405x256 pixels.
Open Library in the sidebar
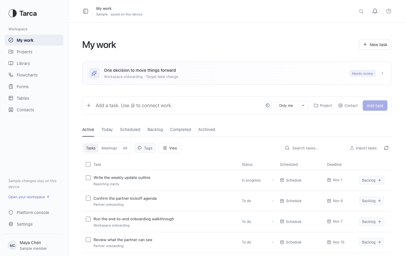34,63
